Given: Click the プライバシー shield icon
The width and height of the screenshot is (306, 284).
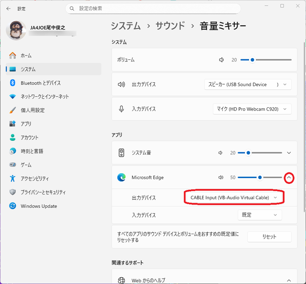Looking at the screenshot, I should coord(13,192).
